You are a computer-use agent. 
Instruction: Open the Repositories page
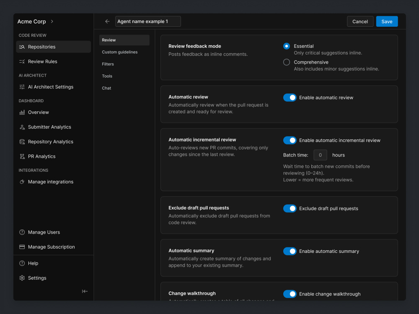tap(54, 47)
